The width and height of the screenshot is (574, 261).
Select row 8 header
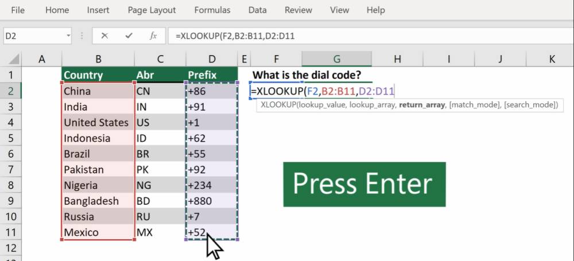pyautogui.click(x=10, y=185)
